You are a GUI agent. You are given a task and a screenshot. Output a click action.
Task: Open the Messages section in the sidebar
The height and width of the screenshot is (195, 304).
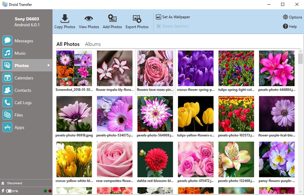pos(23,40)
